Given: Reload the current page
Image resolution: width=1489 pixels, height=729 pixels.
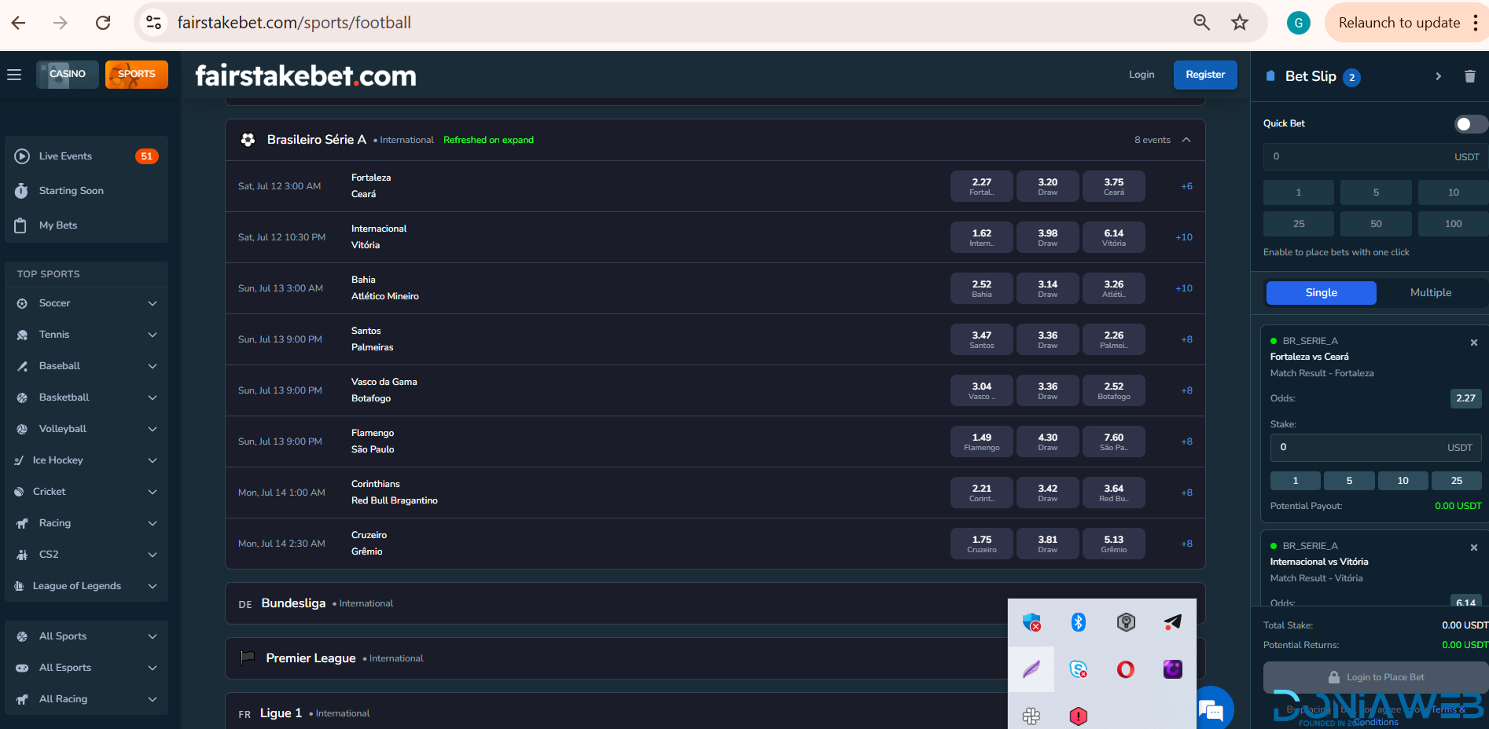Looking at the screenshot, I should [103, 23].
